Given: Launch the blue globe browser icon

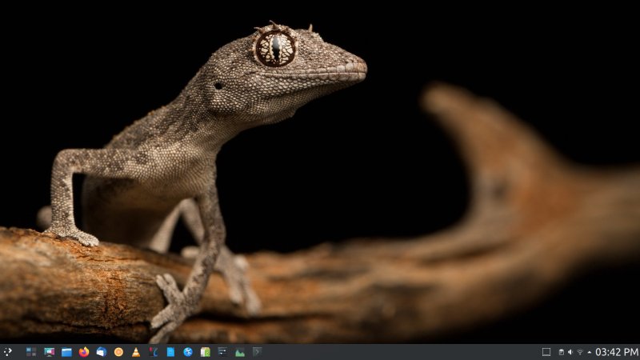Looking at the screenshot, I should click(188, 352).
